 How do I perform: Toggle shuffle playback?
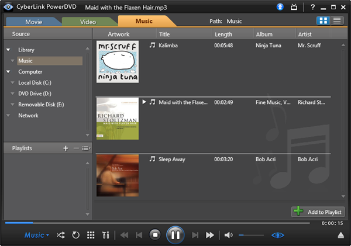coord(61,235)
